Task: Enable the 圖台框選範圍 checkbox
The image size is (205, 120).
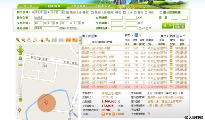Action: tap(161, 13)
